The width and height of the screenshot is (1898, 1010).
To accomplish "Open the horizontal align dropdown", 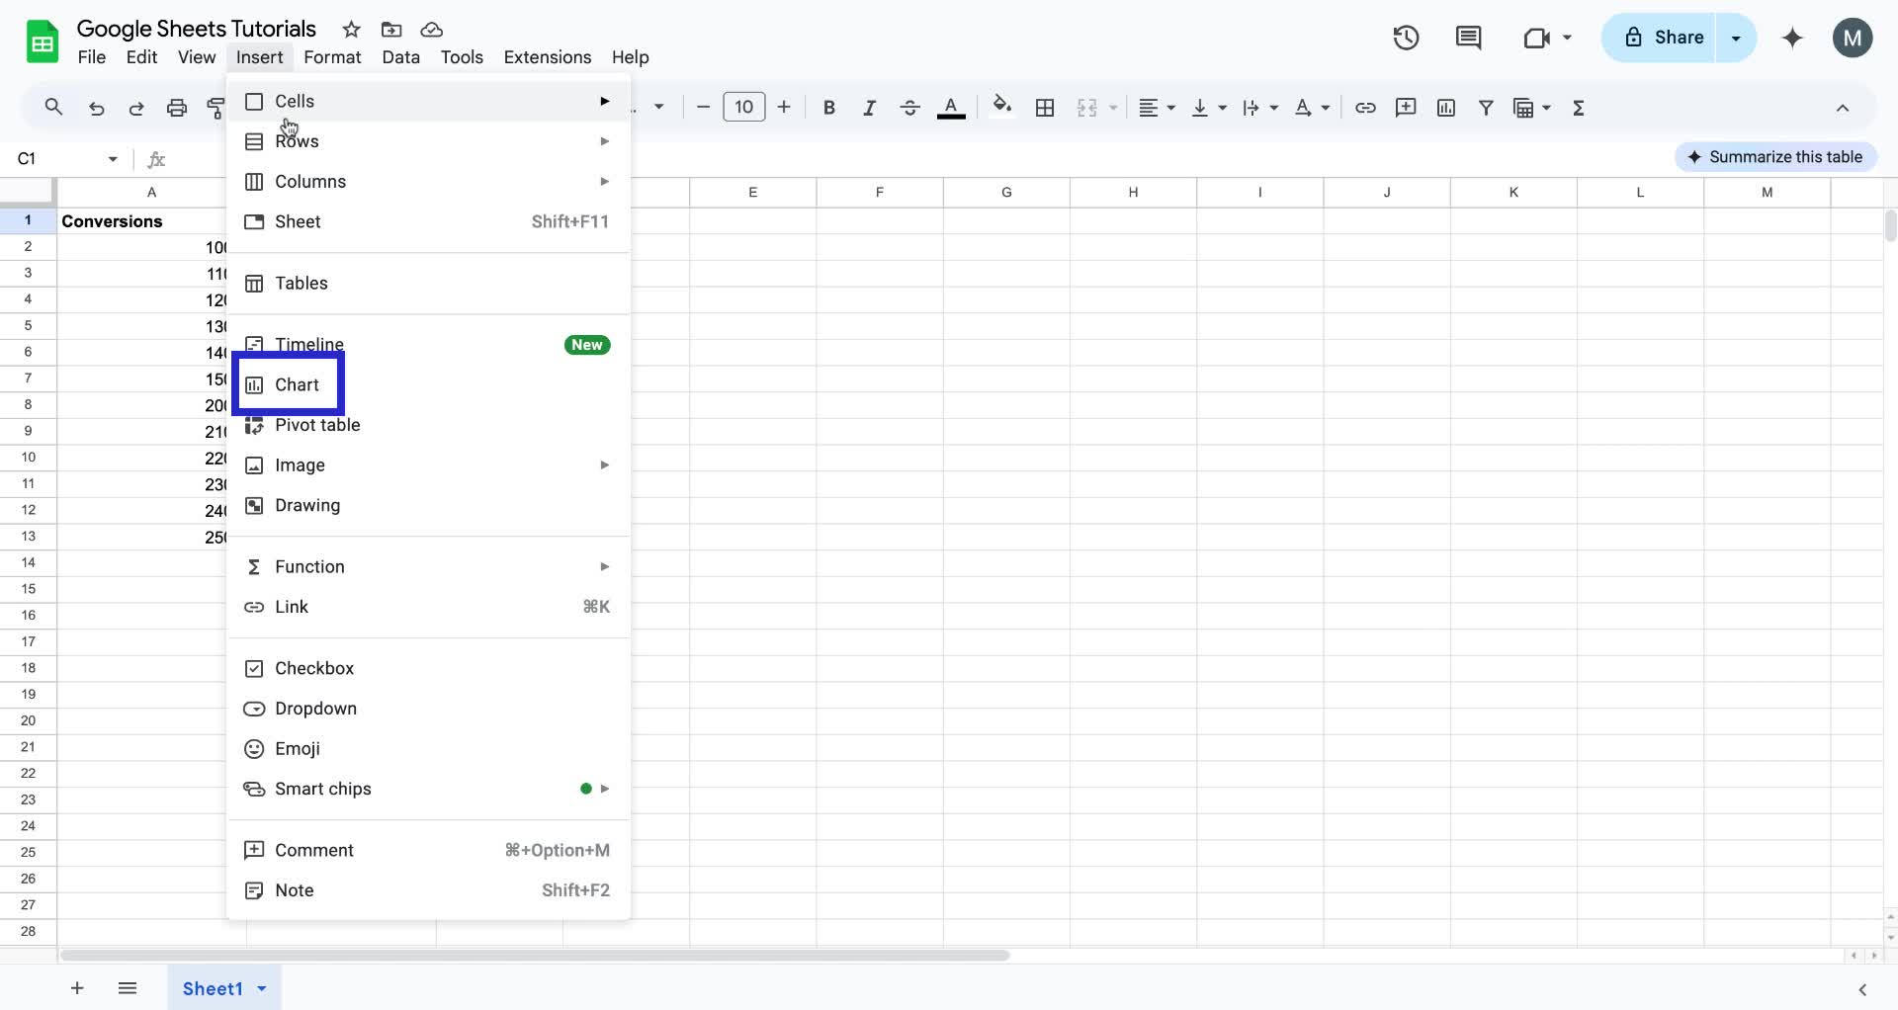I will [1157, 107].
